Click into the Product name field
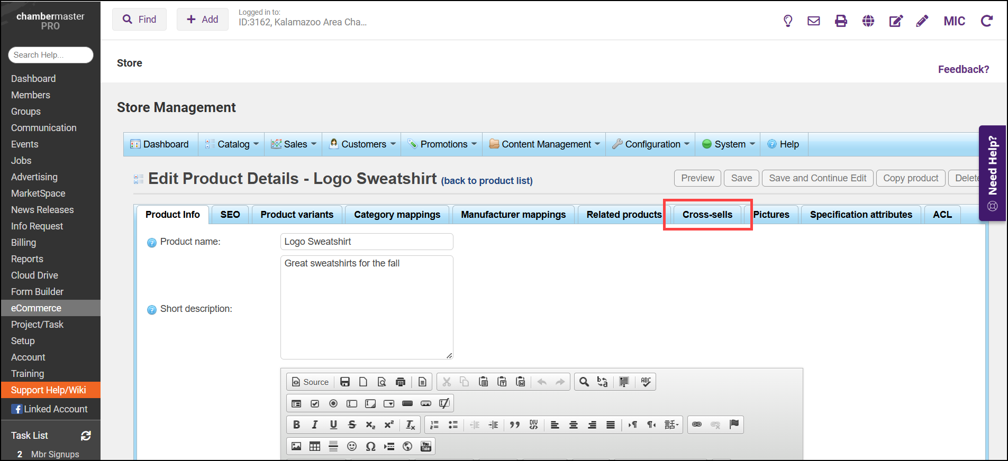This screenshot has width=1008, height=461. (366, 242)
